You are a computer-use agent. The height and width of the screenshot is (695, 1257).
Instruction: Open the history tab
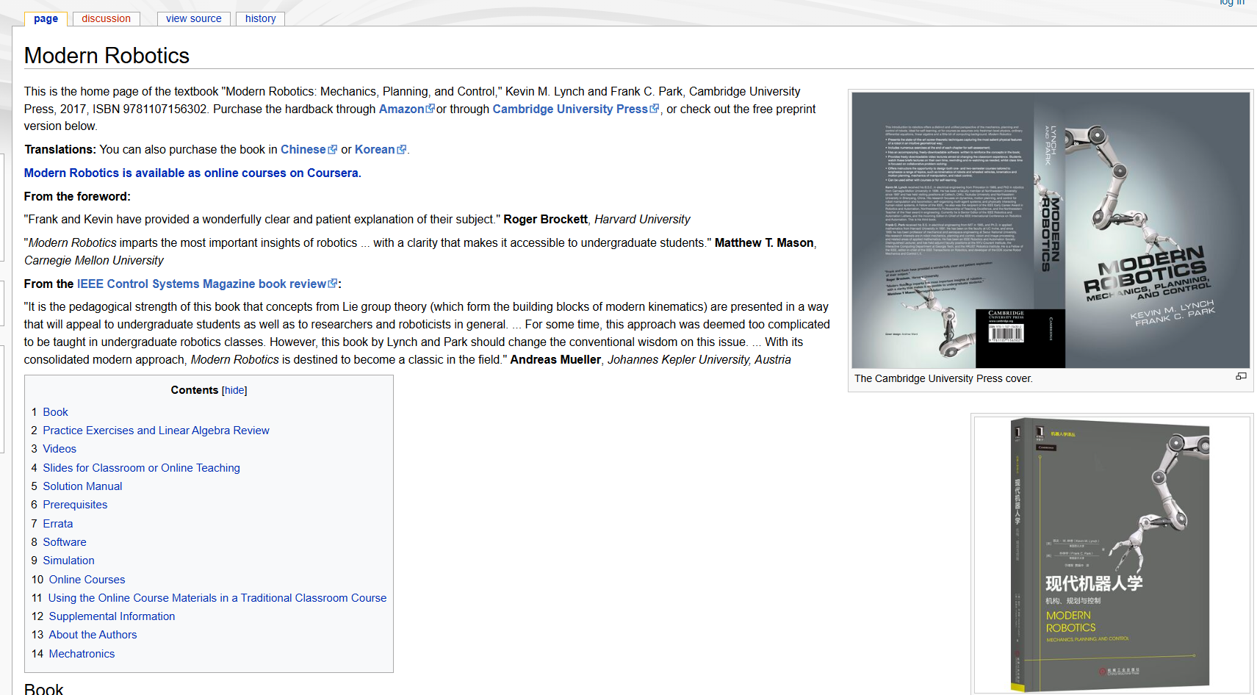point(261,18)
